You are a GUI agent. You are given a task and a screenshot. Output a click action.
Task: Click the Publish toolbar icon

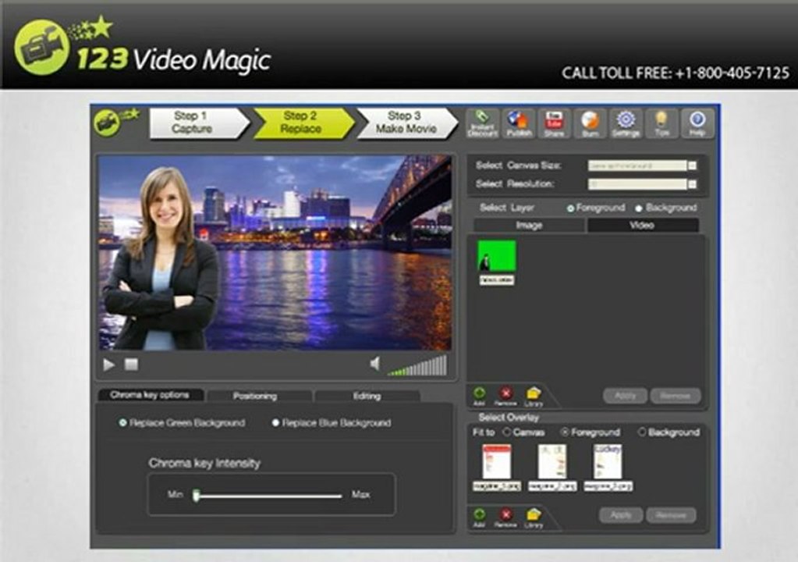519,123
